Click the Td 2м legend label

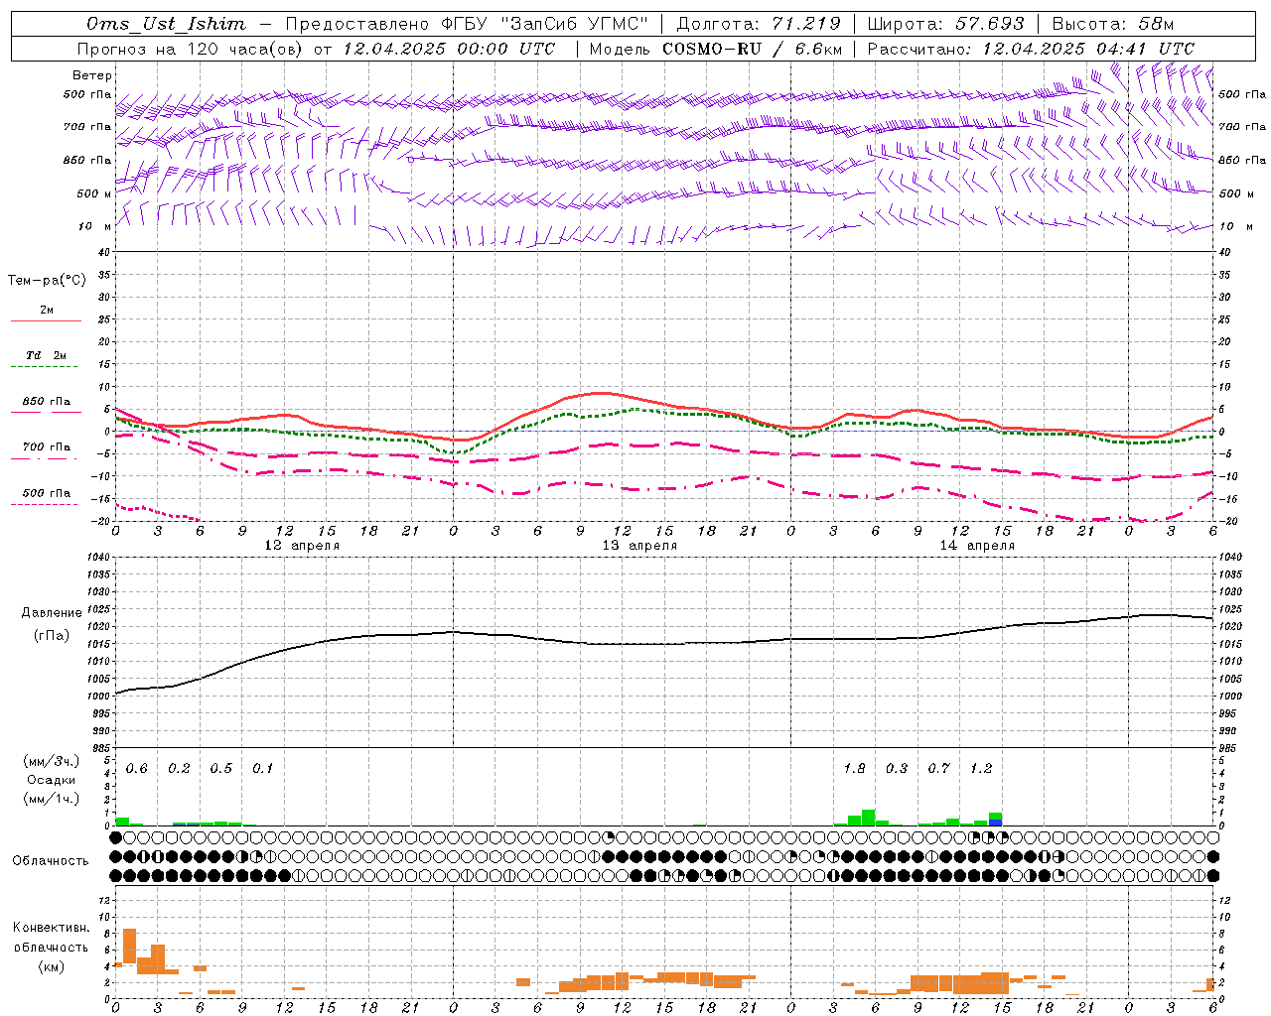coord(46,355)
